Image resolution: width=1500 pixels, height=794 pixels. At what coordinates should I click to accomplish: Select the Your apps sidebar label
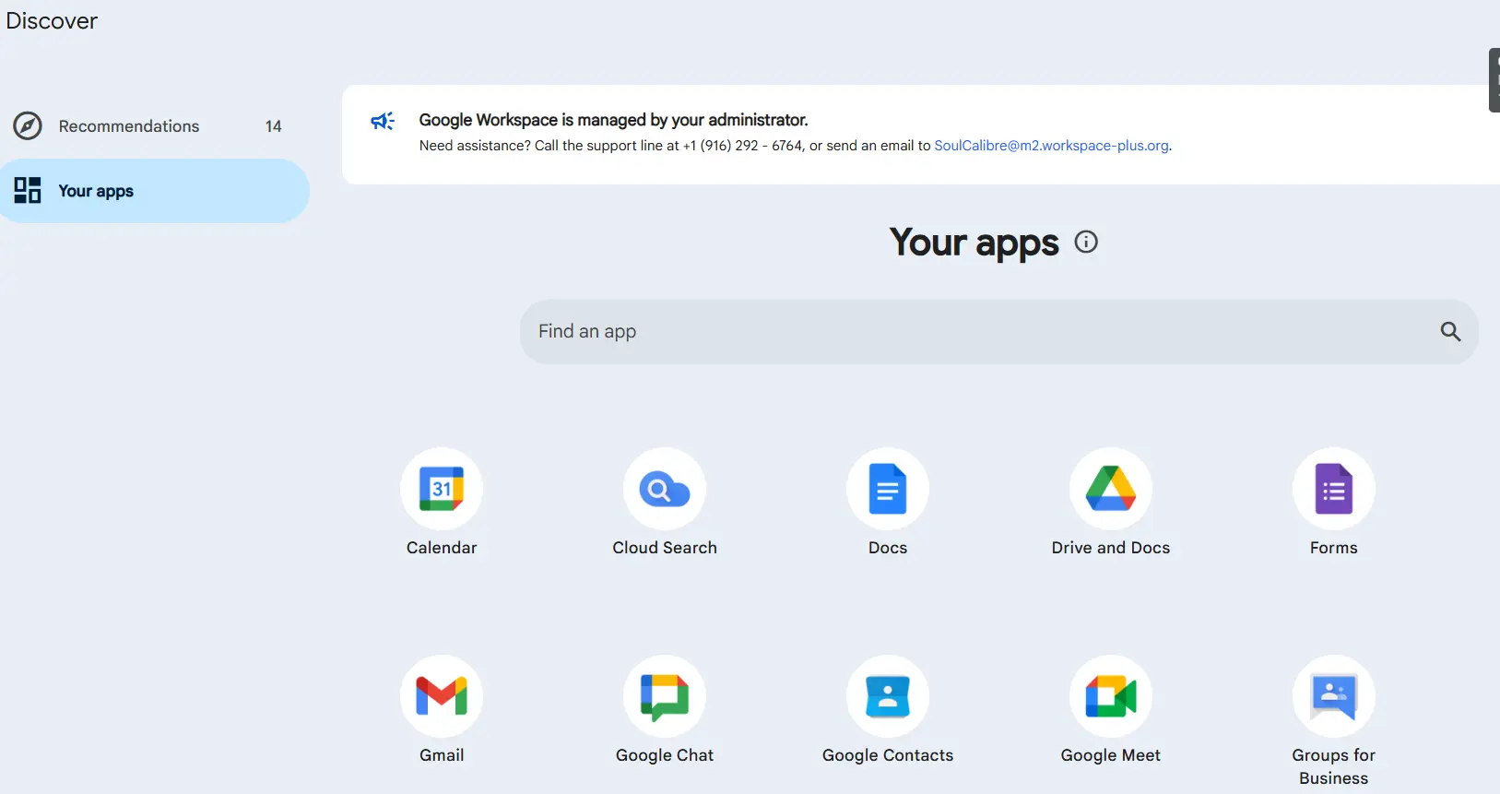click(x=96, y=191)
